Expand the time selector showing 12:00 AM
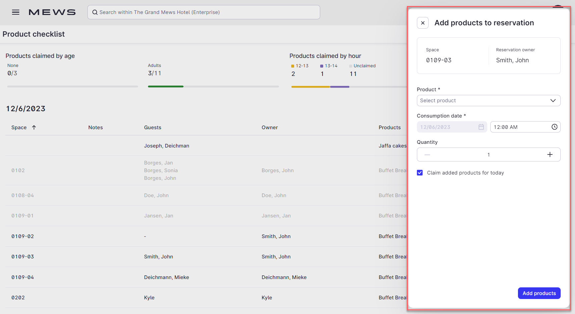 [x=525, y=127]
